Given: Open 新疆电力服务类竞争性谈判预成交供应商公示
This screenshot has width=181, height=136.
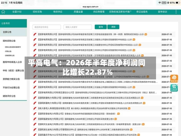Looking at the screenshot, I should click(x=89, y=98).
